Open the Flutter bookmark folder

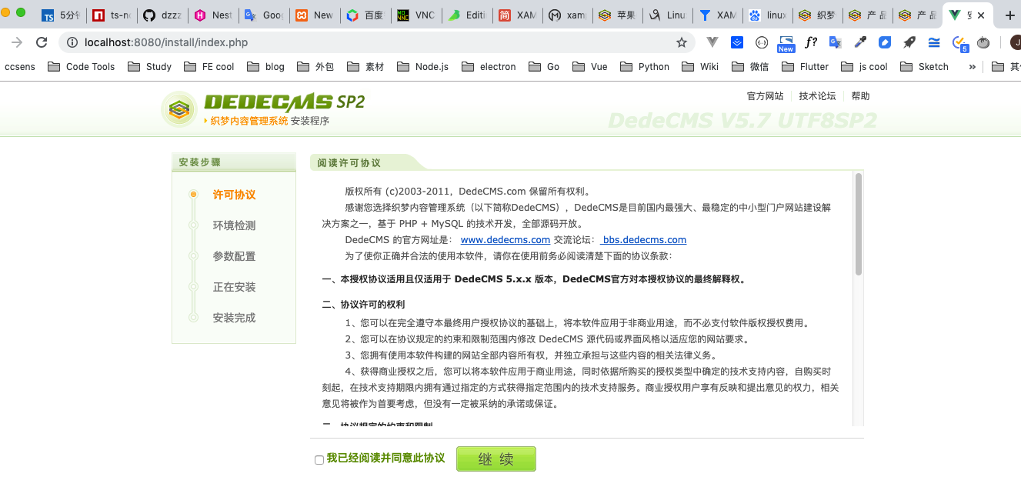pyautogui.click(x=805, y=66)
